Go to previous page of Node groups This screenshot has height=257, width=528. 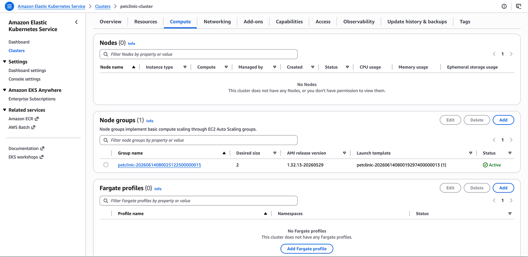(494, 140)
